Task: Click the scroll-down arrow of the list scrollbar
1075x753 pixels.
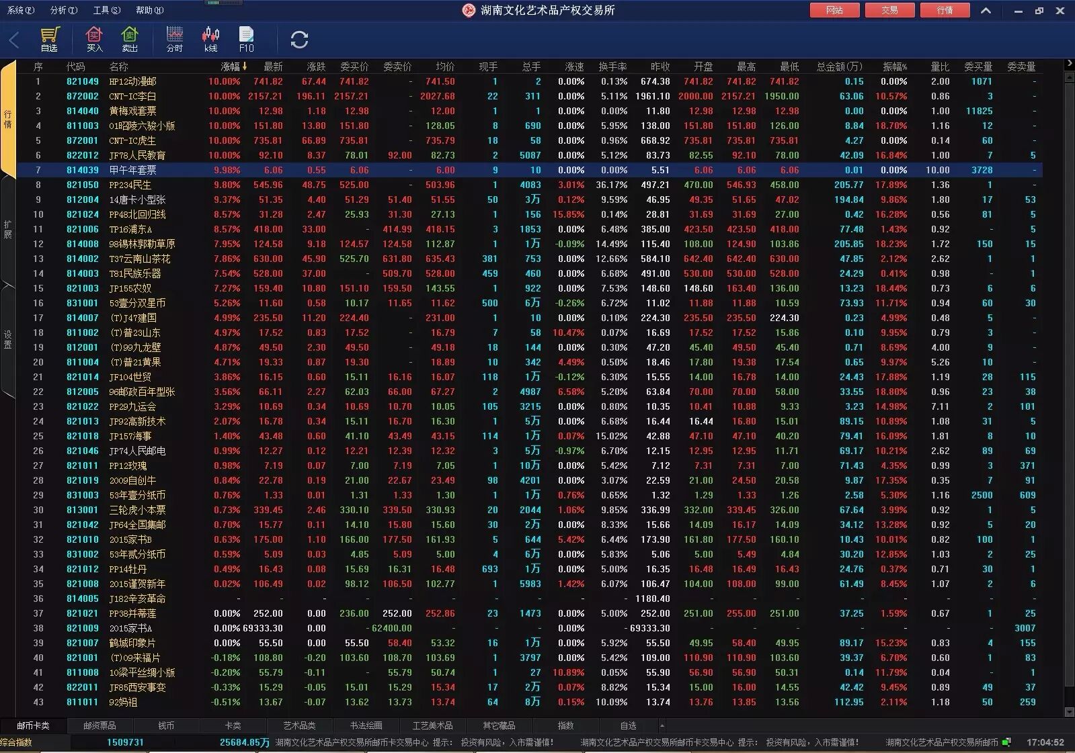Action: pyautogui.click(x=1069, y=712)
